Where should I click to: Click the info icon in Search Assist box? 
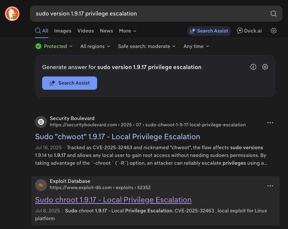pyautogui.click(x=253, y=67)
